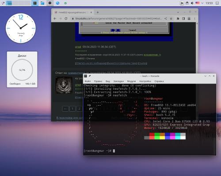The image size is (221, 176).
Task: Switch keyboard layout via US flag icon
Action: click(x=198, y=3)
